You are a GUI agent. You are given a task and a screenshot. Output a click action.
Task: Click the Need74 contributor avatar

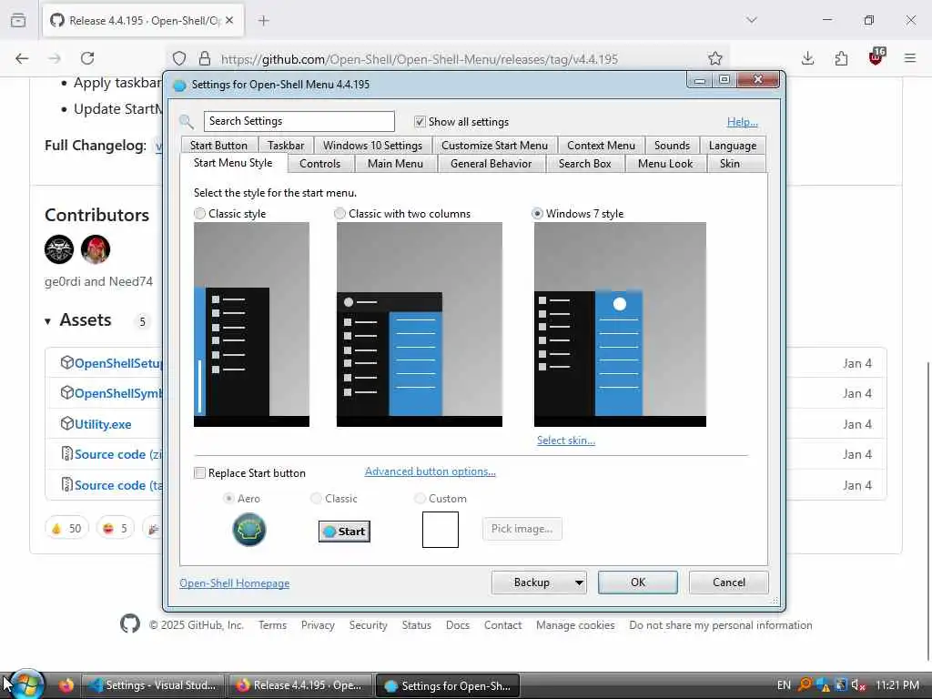pos(95,249)
